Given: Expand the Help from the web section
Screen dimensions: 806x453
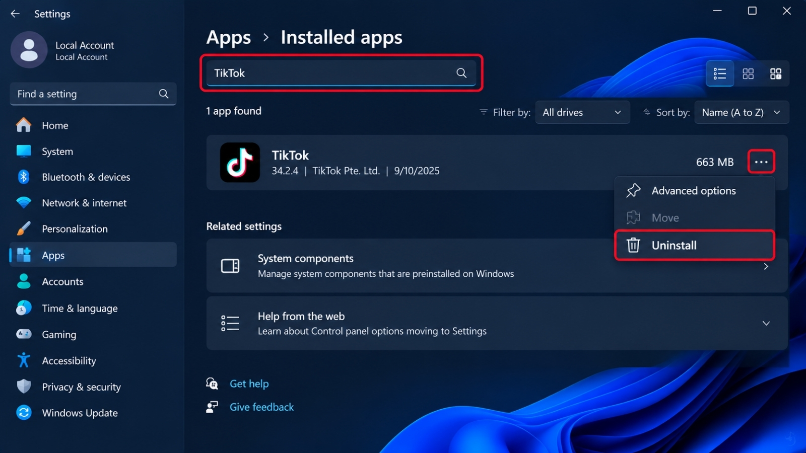Looking at the screenshot, I should (766, 323).
